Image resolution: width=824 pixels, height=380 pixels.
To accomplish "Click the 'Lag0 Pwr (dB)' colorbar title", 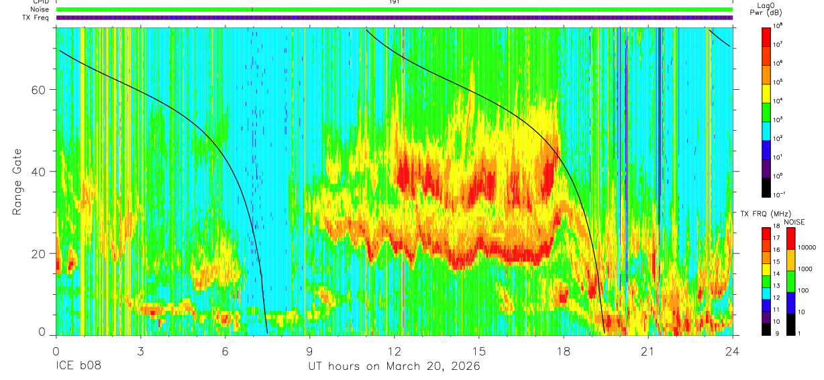I will click(x=766, y=9).
